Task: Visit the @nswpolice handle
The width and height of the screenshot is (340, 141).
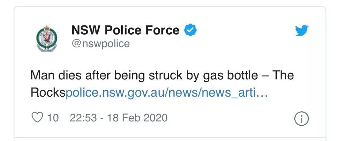Action: [x=101, y=44]
